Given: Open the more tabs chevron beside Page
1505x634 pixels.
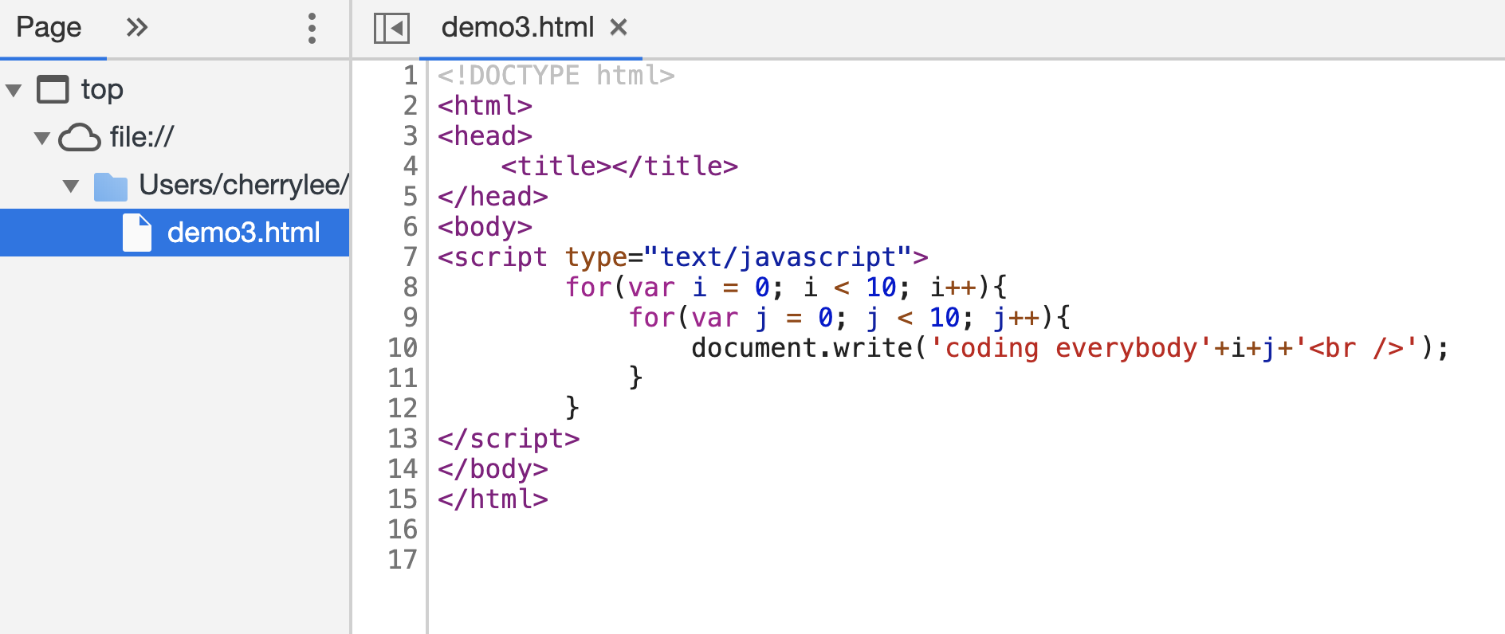Looking at the screenshot, I should [x=137, y=28].
